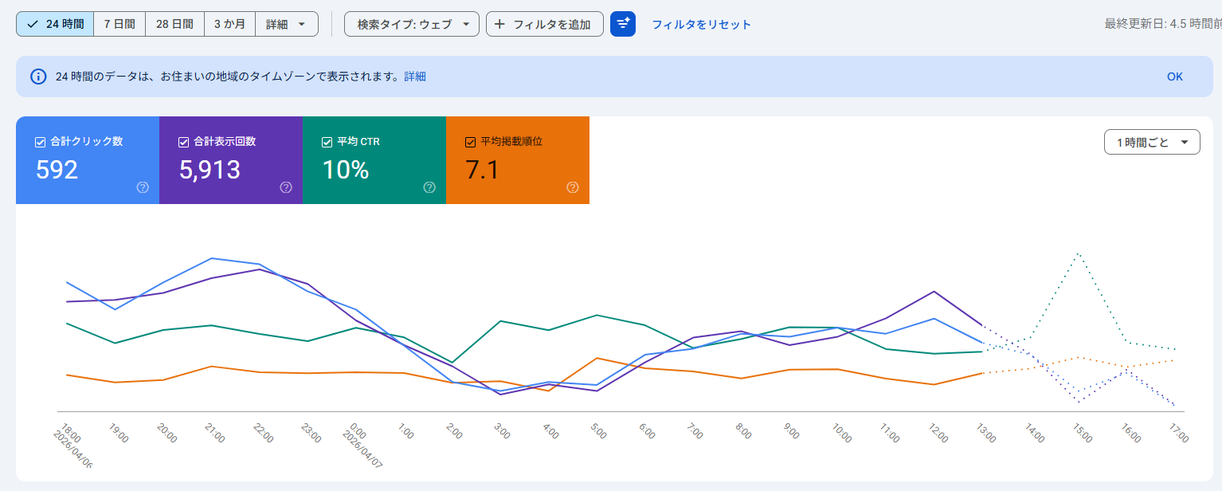Open advanced filter options via the blue tune icon

click(623, 24)
